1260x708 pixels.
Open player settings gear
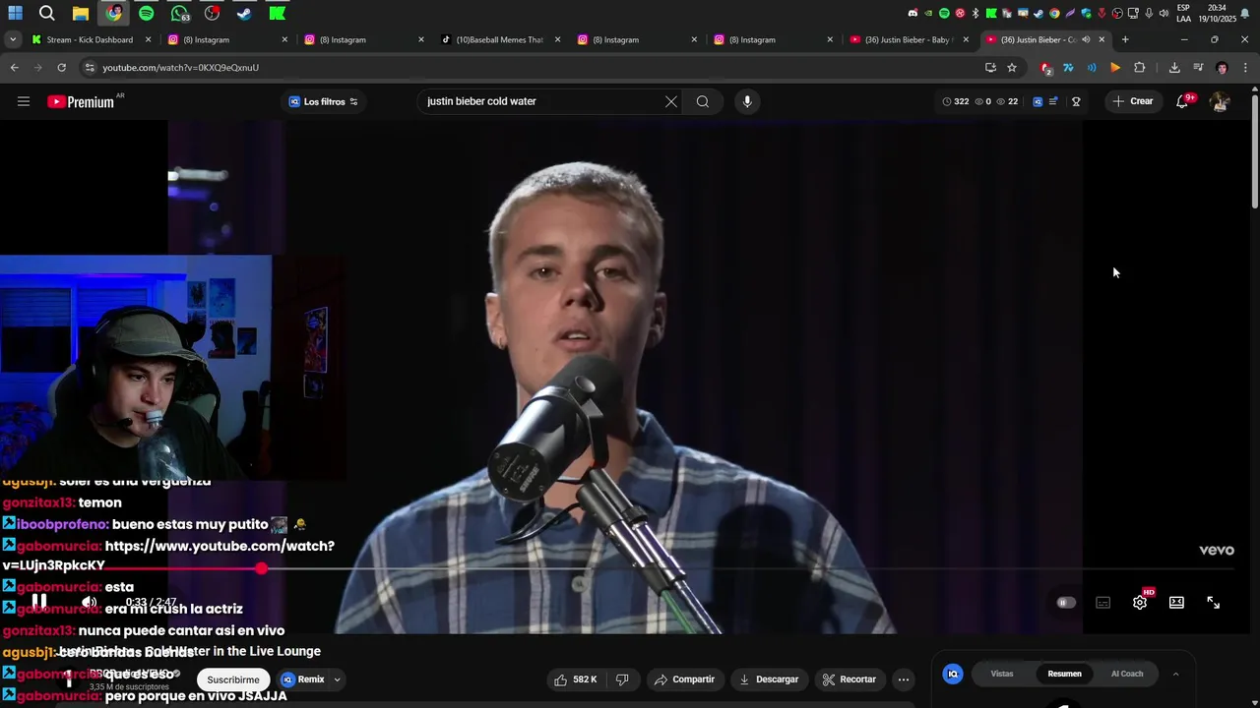(1140, 603)
